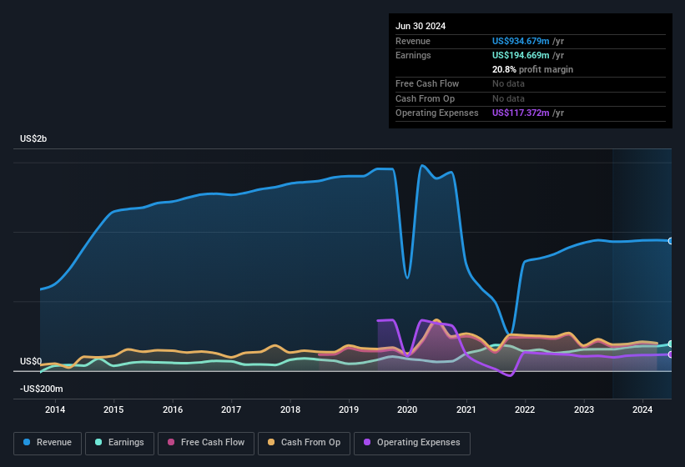Click the Earnings label in tooltip
685x467 pixels.
(x=413, y=55)
